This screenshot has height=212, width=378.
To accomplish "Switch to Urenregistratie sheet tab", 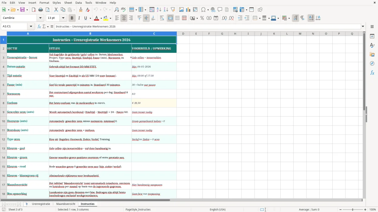I will [41, 204].
